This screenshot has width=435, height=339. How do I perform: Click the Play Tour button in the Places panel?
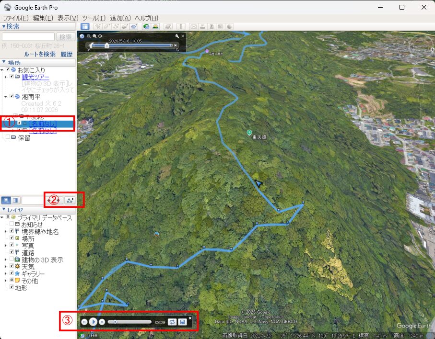70,200
